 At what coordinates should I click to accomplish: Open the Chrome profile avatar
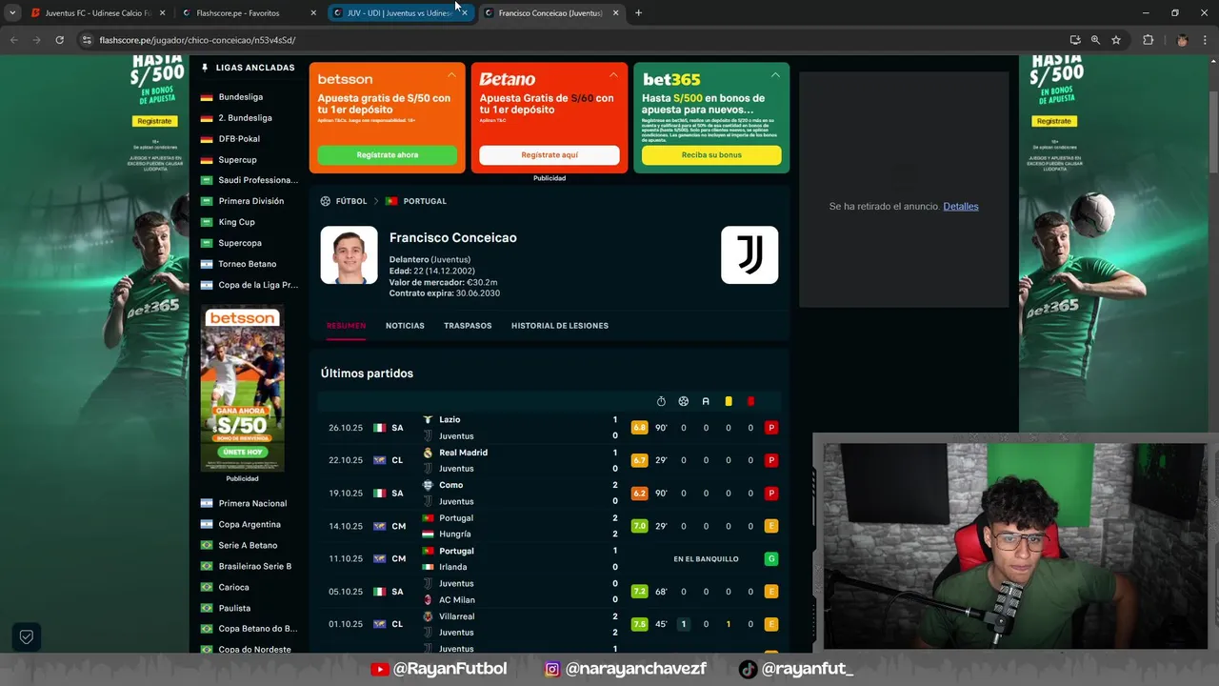point(1182,40)
